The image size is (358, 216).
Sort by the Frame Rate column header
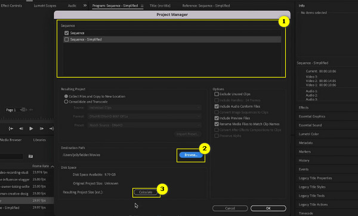41,166
